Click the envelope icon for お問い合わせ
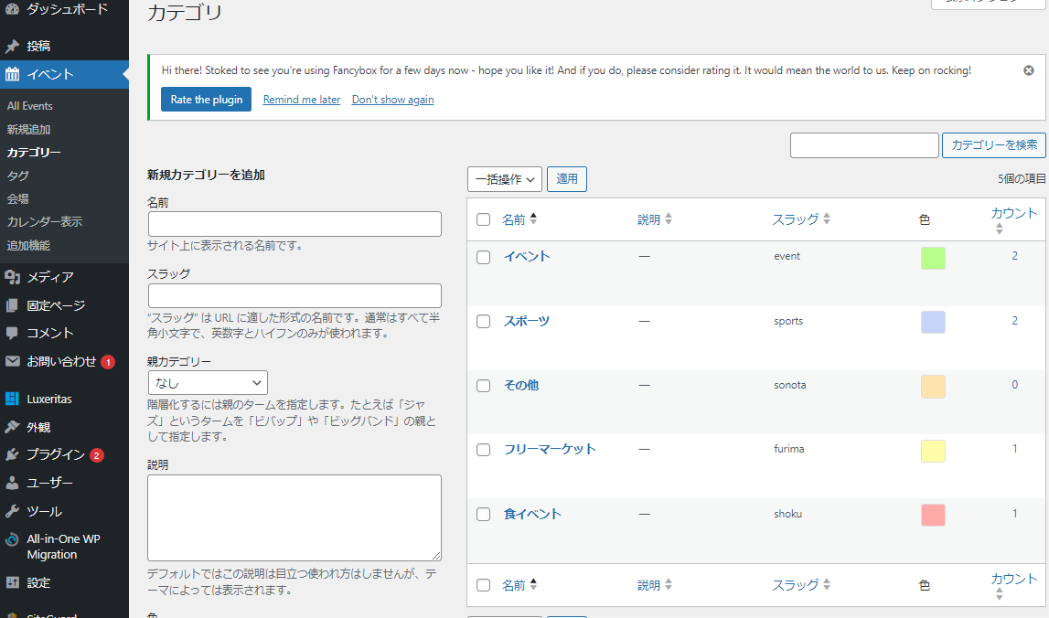 (12, 361)
